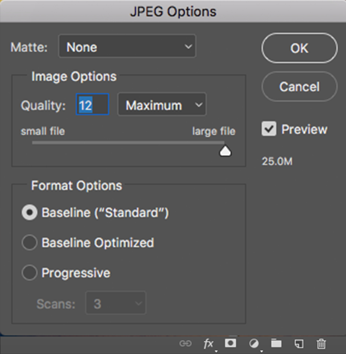The height and width of the screenshot is (354, 346).
Task: Click the quality slider handle
Action: coord(225,151)
